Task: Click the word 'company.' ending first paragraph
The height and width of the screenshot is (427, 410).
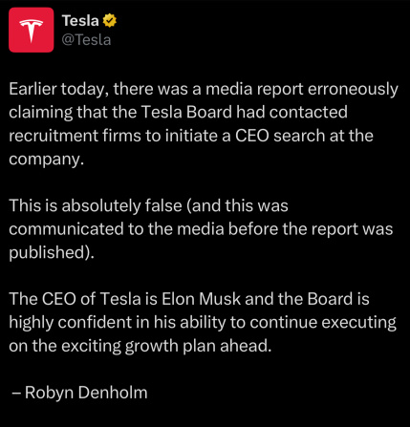Action: (x=46, y=160)
